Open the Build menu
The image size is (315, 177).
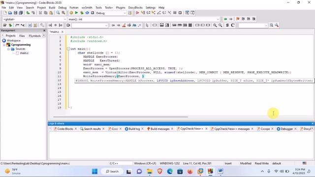(x=52, y=8)
